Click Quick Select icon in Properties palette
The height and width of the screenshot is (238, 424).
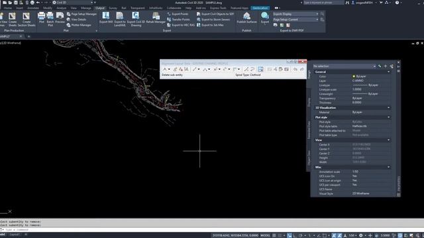392,66
